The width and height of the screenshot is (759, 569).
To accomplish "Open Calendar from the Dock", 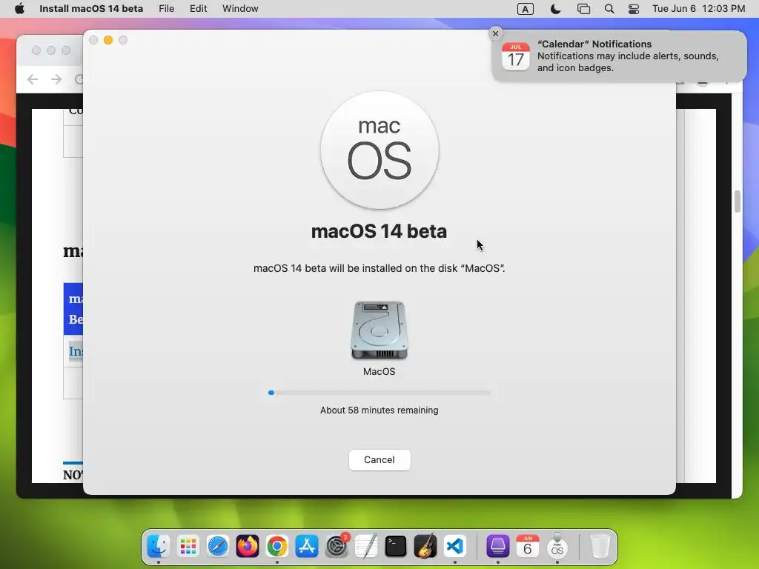I will pos(527,546).
